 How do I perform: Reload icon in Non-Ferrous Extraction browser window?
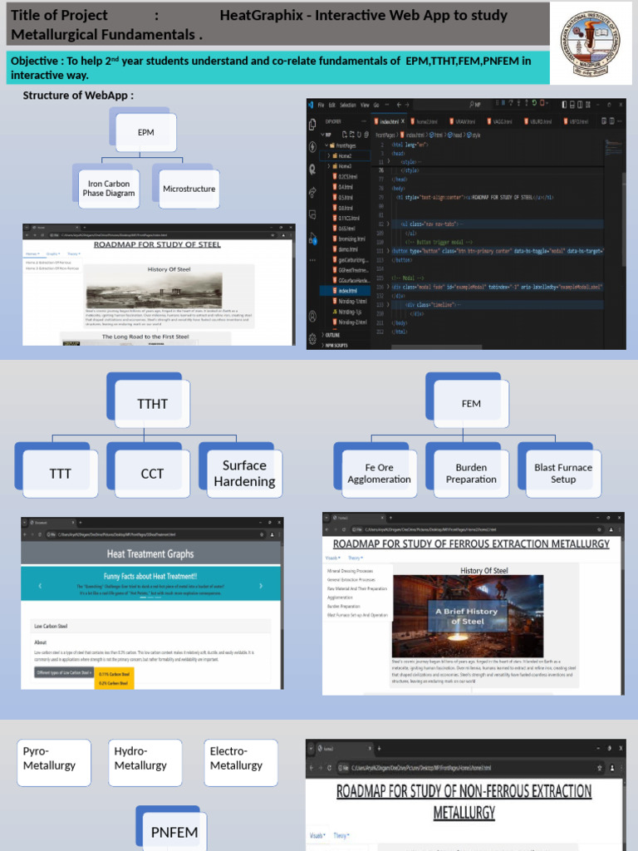click(x=329, y=767)
